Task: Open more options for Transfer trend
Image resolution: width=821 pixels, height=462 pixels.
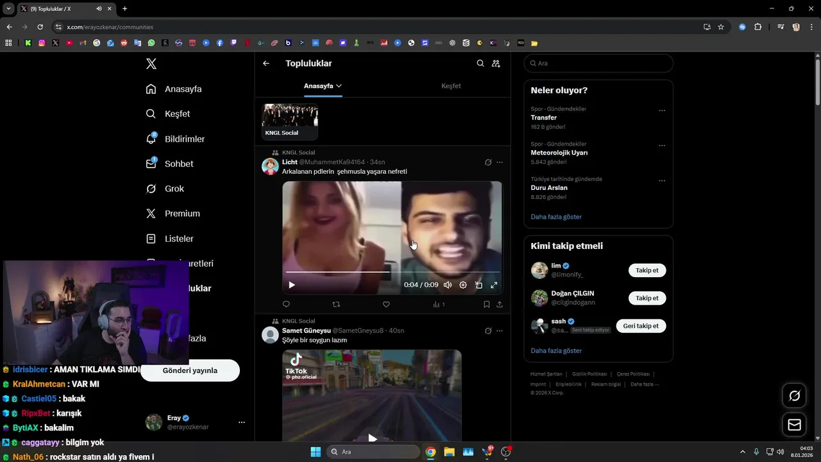Action: [x=662, y=110]
